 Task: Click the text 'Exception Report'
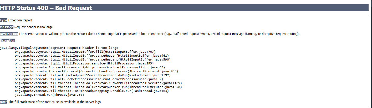(20, 20)
